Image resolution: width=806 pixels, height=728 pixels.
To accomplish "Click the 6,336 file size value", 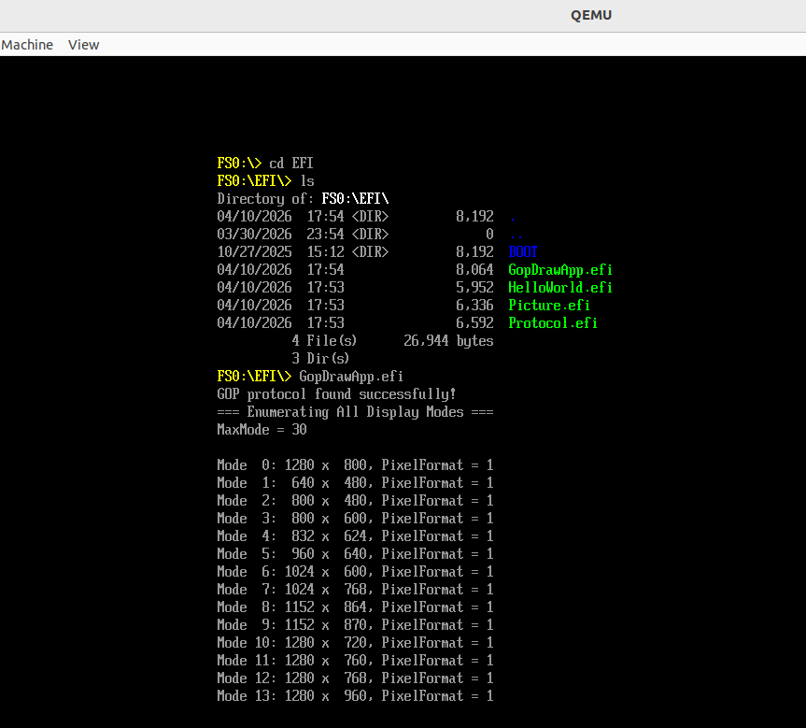I will tap(474, 305).
